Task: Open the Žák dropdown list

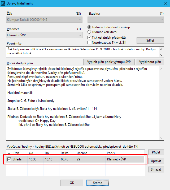Action: [80, 20]
